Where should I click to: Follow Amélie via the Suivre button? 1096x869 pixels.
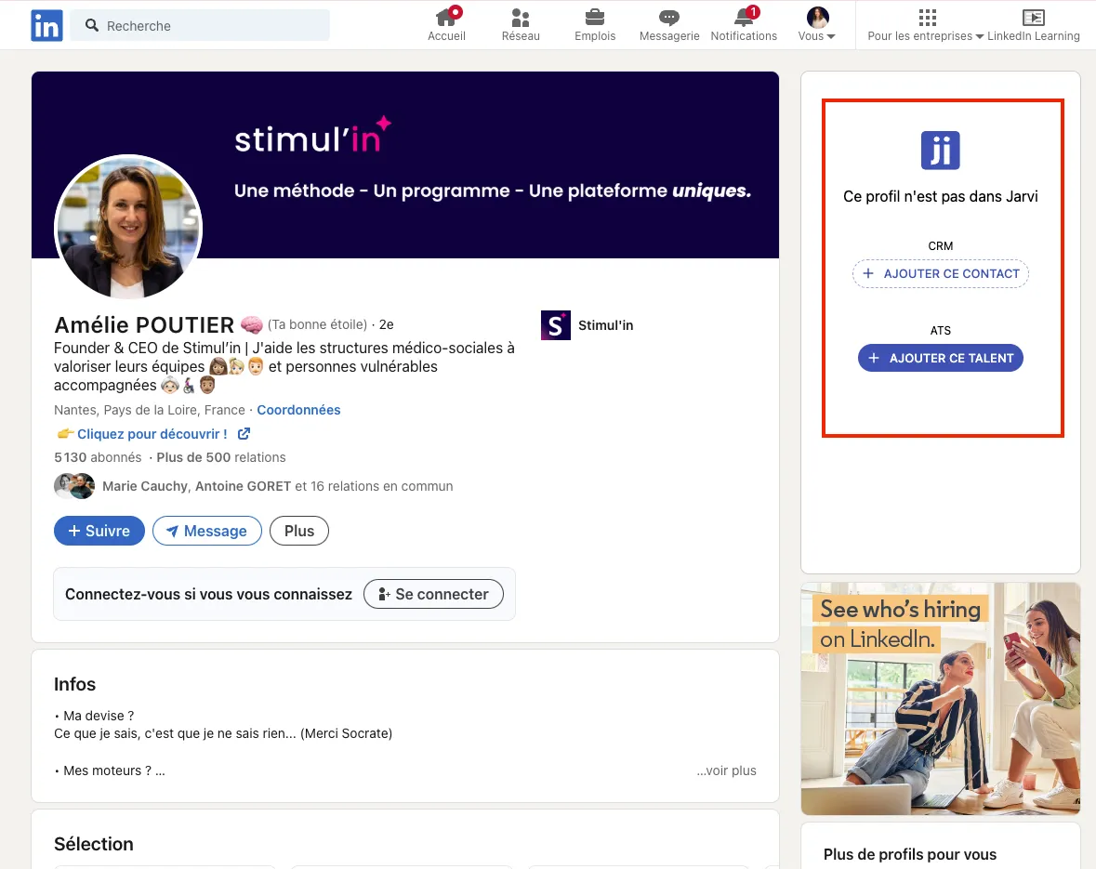point(99,531)
